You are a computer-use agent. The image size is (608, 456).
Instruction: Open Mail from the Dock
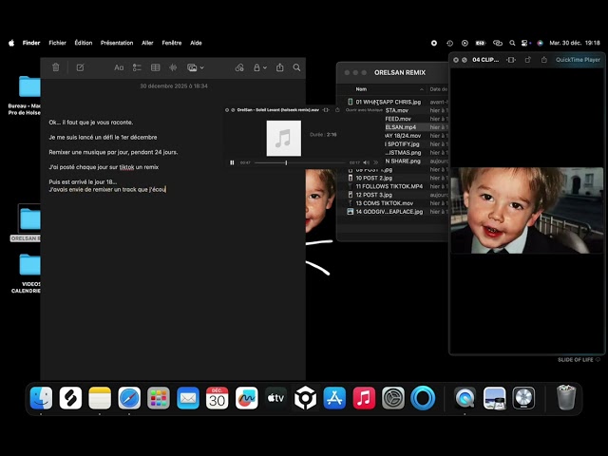pos(188,398)
